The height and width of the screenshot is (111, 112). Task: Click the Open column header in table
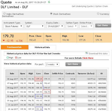click(23, 74)
